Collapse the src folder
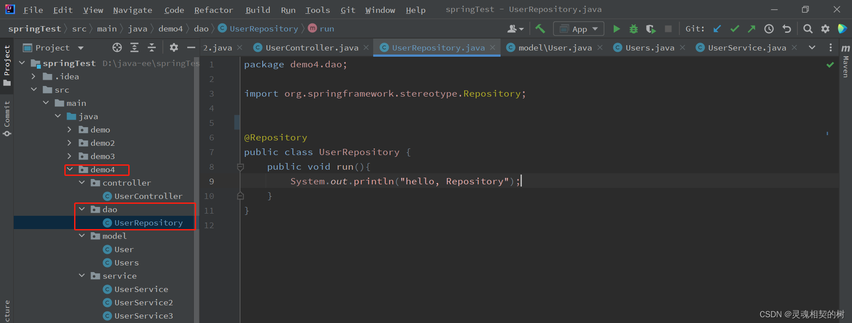Screen dimensions: 852x323 pos(34,90)
